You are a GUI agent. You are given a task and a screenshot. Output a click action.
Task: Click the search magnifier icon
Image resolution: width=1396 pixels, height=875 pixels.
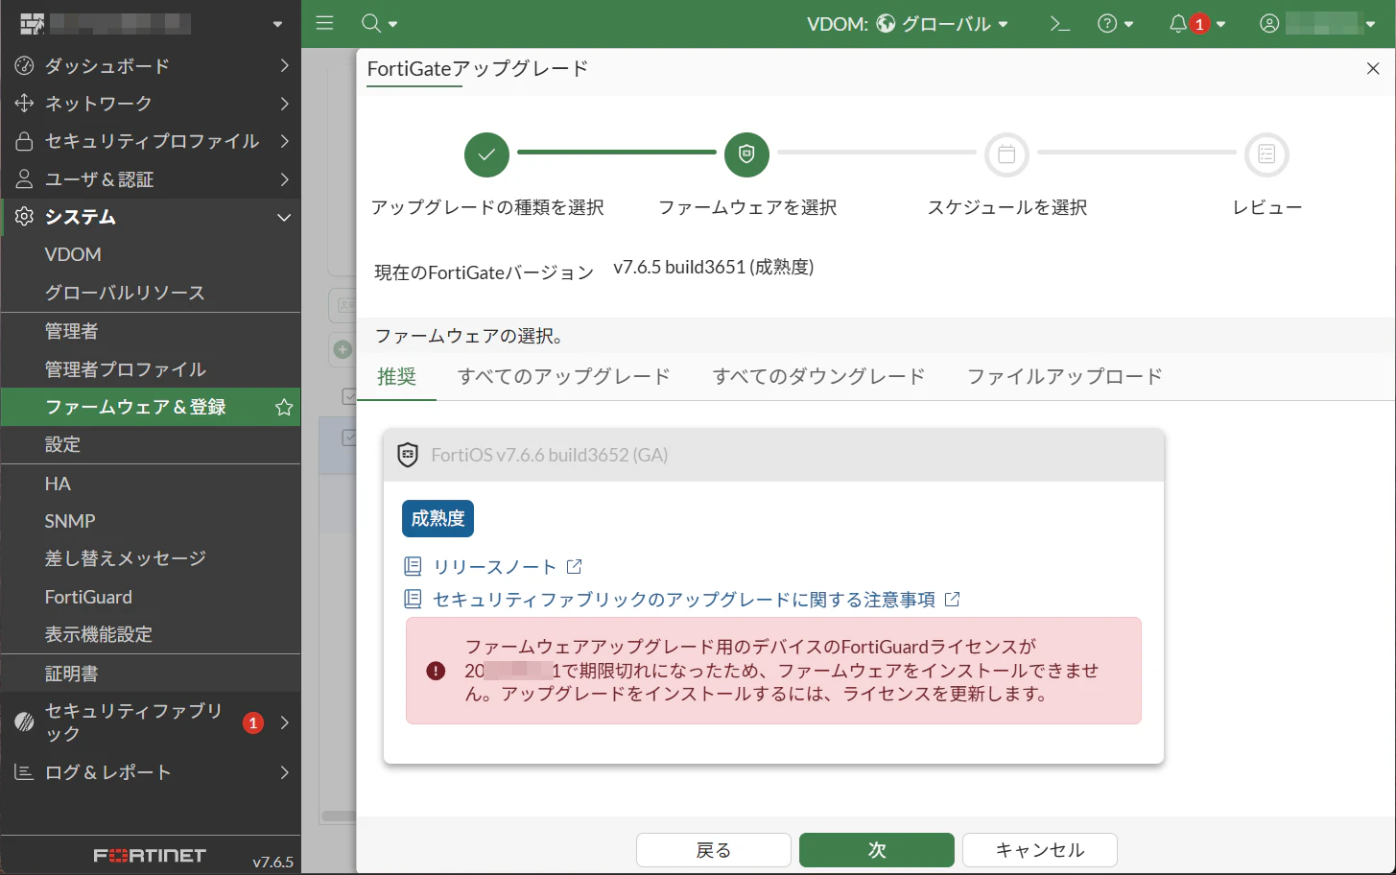pyautogui.click(x=372, y=23)
